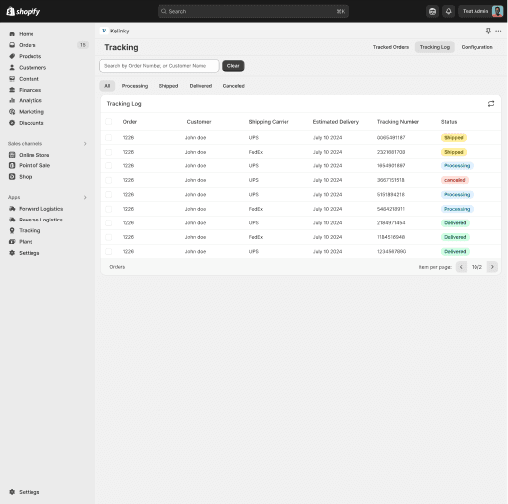Select the Delivered FedEx row checkbox

pos(109,237)
